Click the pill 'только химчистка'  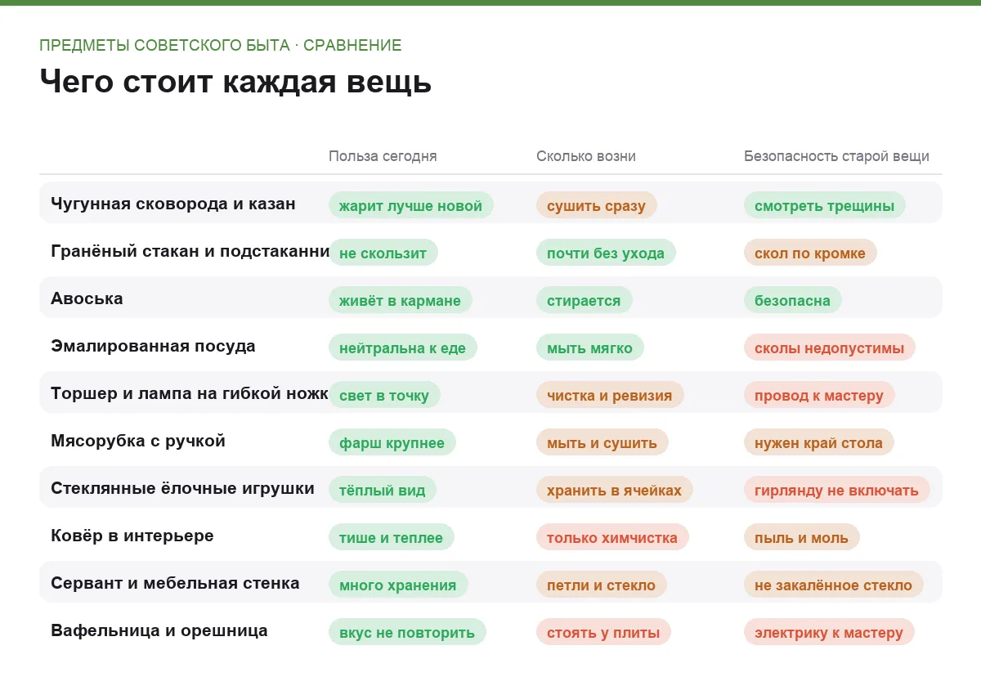tap(612, 537)
